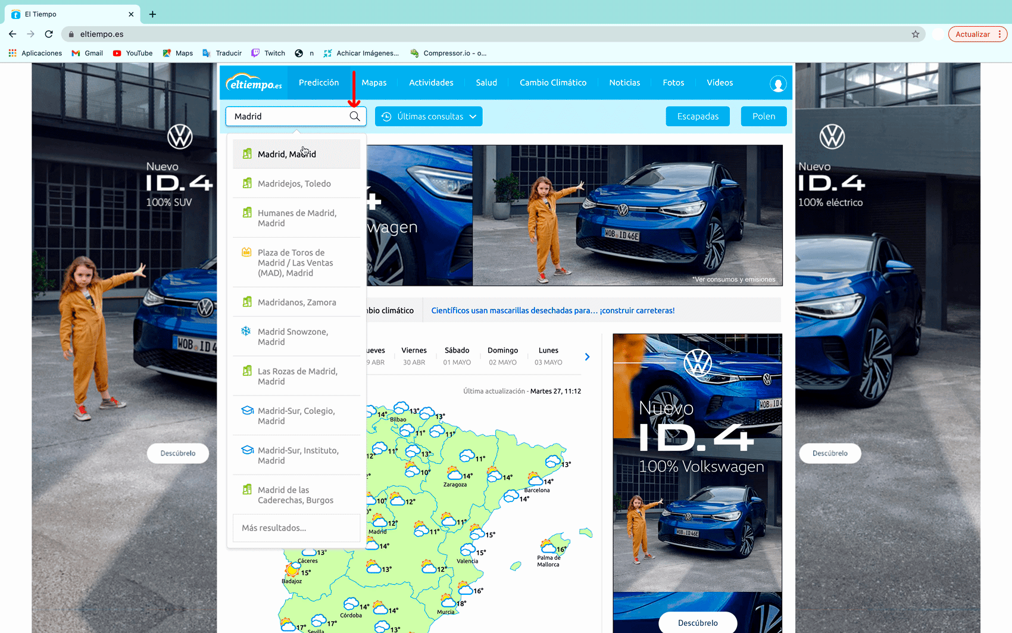
Task: Open a new browser tab
Action: pos(152,14)
